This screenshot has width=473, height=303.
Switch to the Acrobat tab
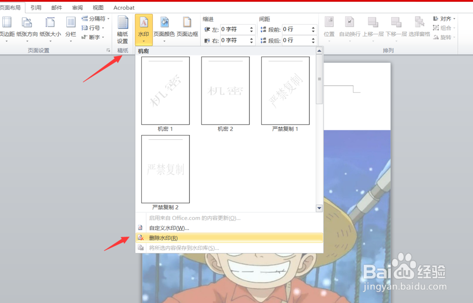coord(124,8)
